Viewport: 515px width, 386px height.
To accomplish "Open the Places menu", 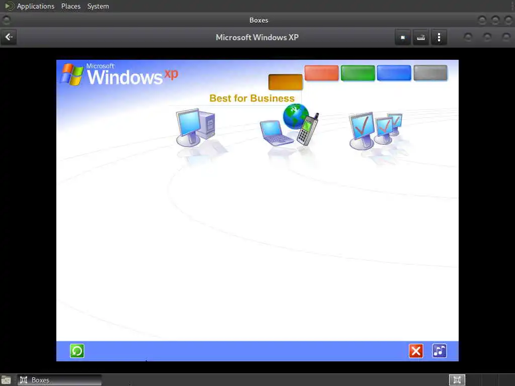I will [x=71, y=6].
